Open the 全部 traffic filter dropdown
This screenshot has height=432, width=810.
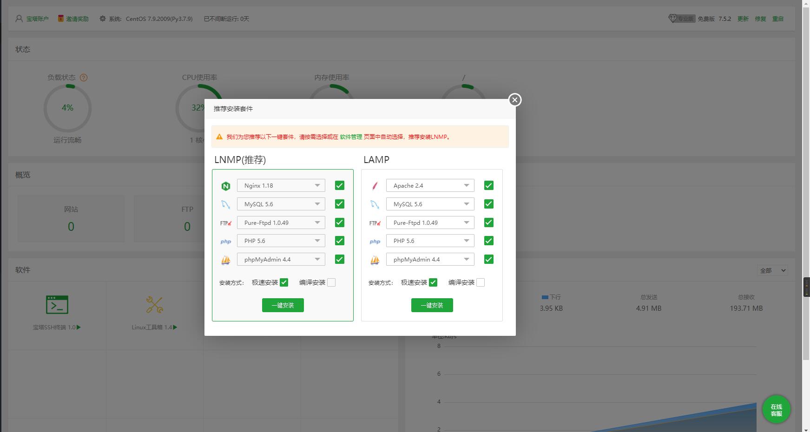[773, 270]
